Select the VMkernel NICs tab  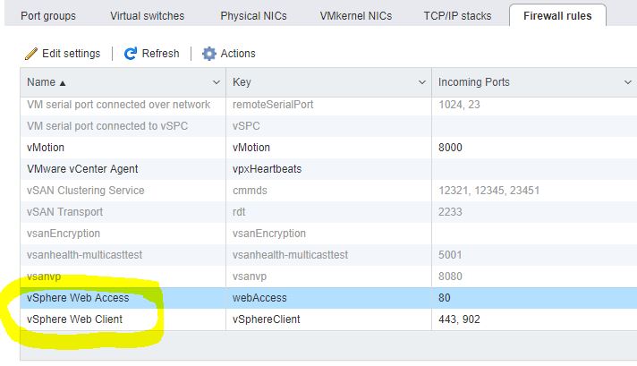tap(355, 16)
